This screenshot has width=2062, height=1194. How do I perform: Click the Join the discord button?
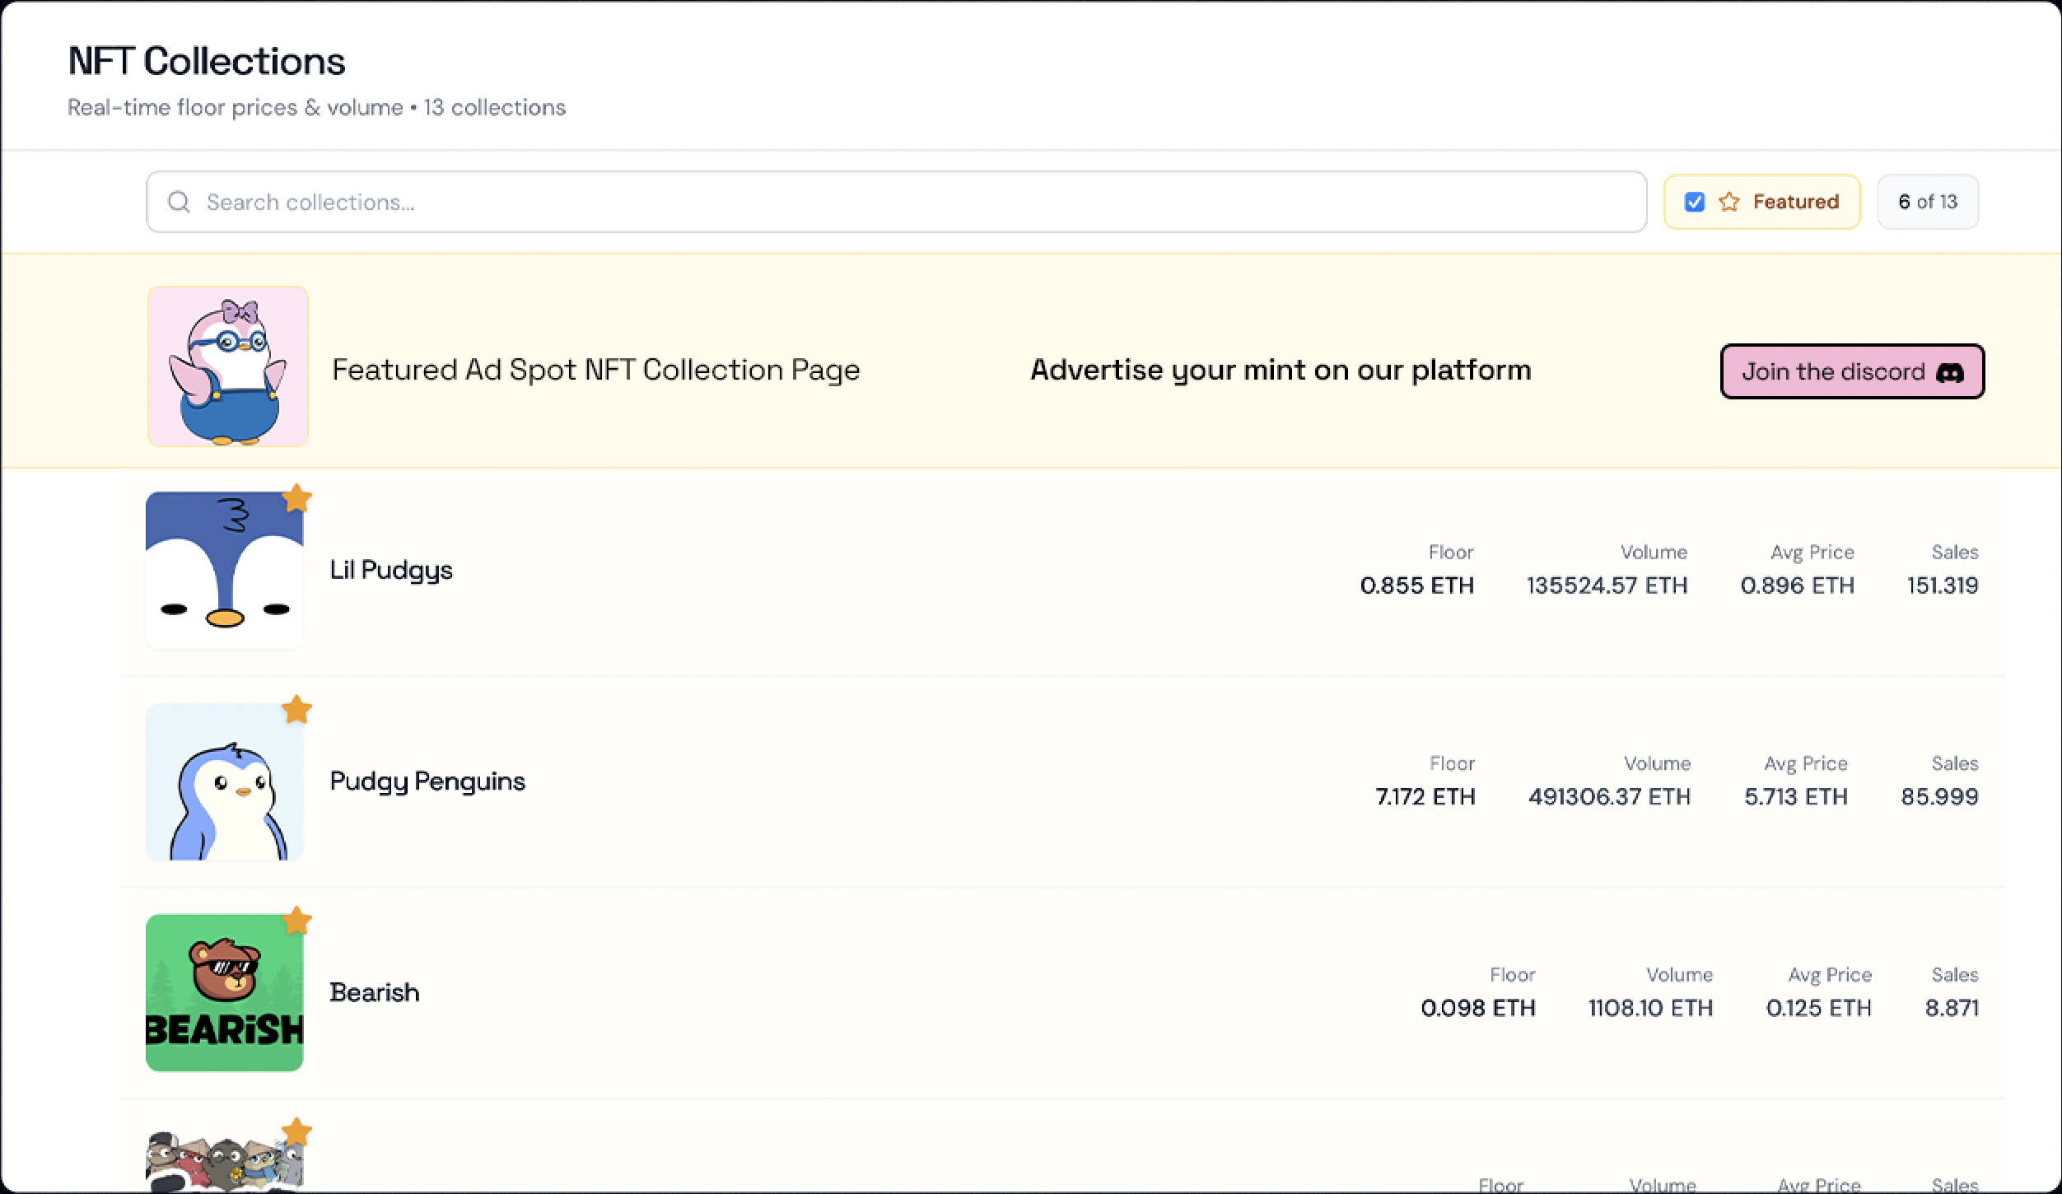click(x=1851, y=371)
